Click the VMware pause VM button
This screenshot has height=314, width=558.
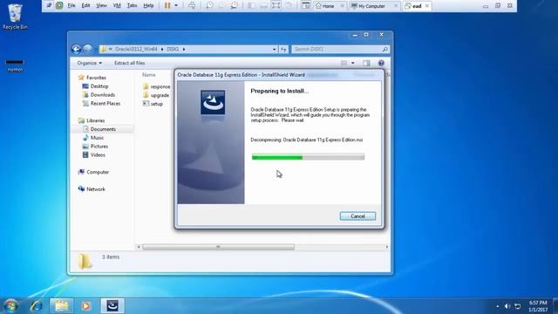[167, 6]
